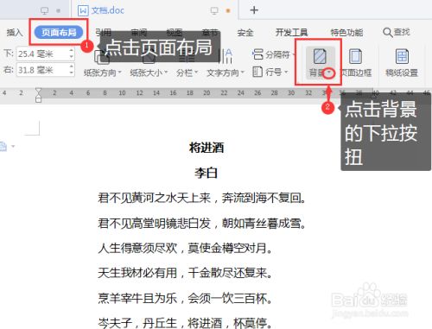Viewport: 432px width, 329px height.
Task: Add a new document tab with plus
Action: tap(254, 10)
